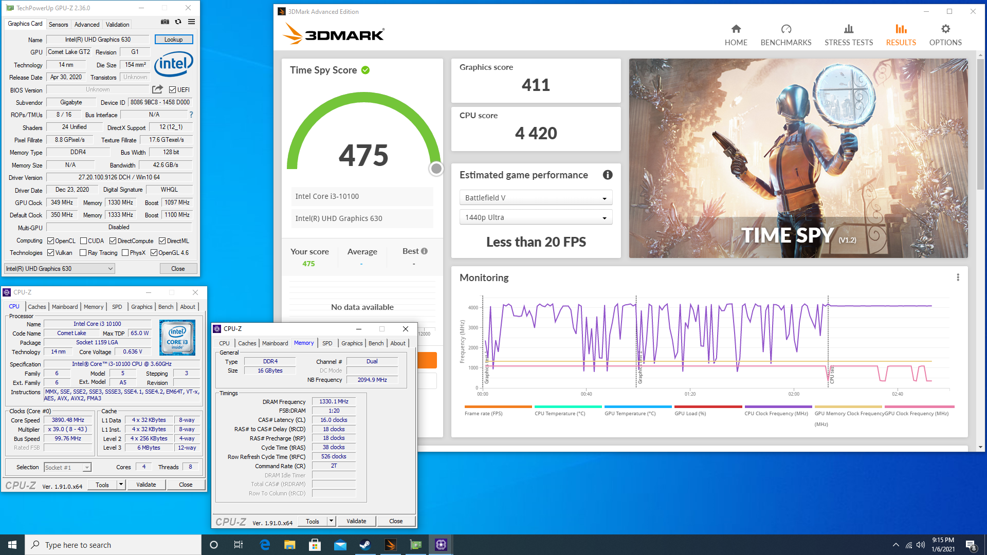The image size is (987, 555).
Task: Click the Frame rate (FPS) orange legend bar
Action: click(x=498, y=406)
